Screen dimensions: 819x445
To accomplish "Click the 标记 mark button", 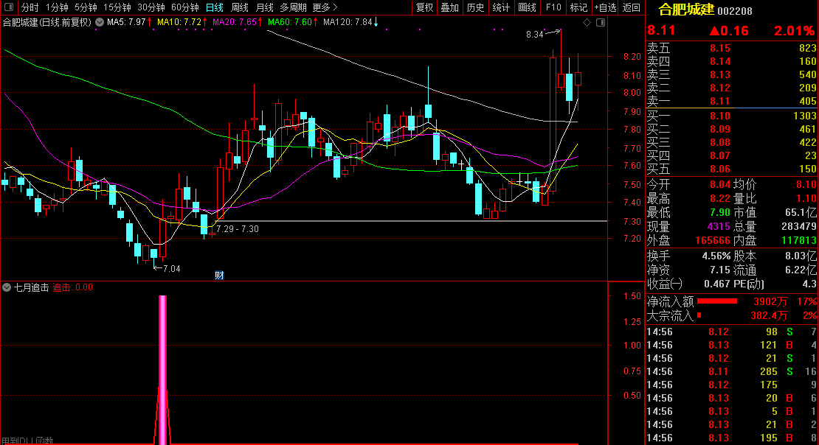I will tap(578, 7).
